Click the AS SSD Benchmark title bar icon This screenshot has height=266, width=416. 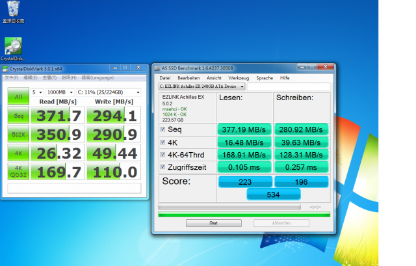157,68
